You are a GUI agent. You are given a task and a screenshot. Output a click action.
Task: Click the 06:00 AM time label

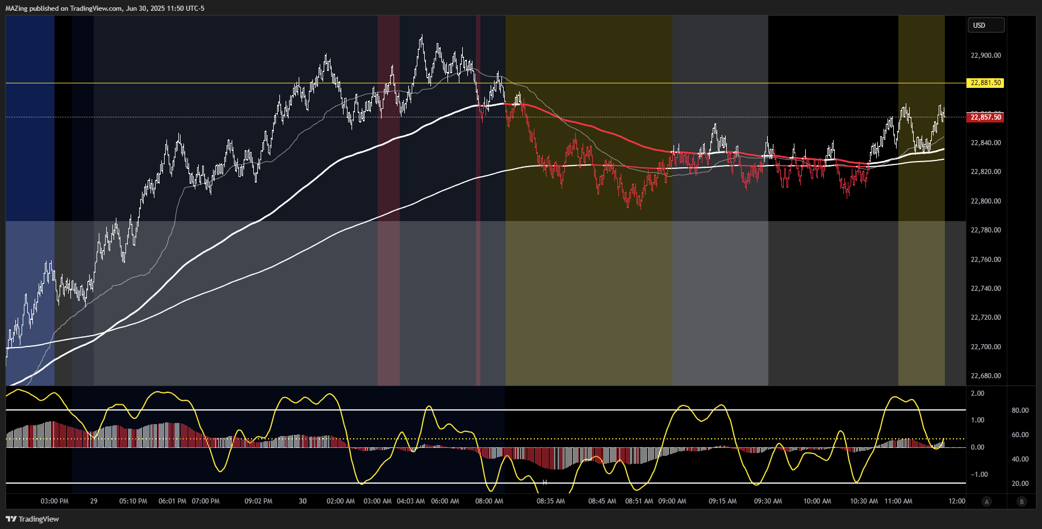tap(445, 501)
